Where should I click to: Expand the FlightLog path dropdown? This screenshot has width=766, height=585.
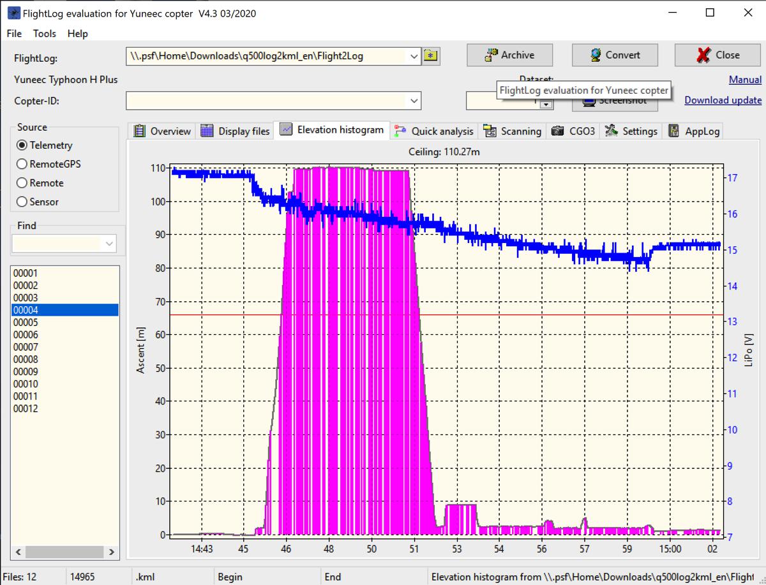[414, 56]
